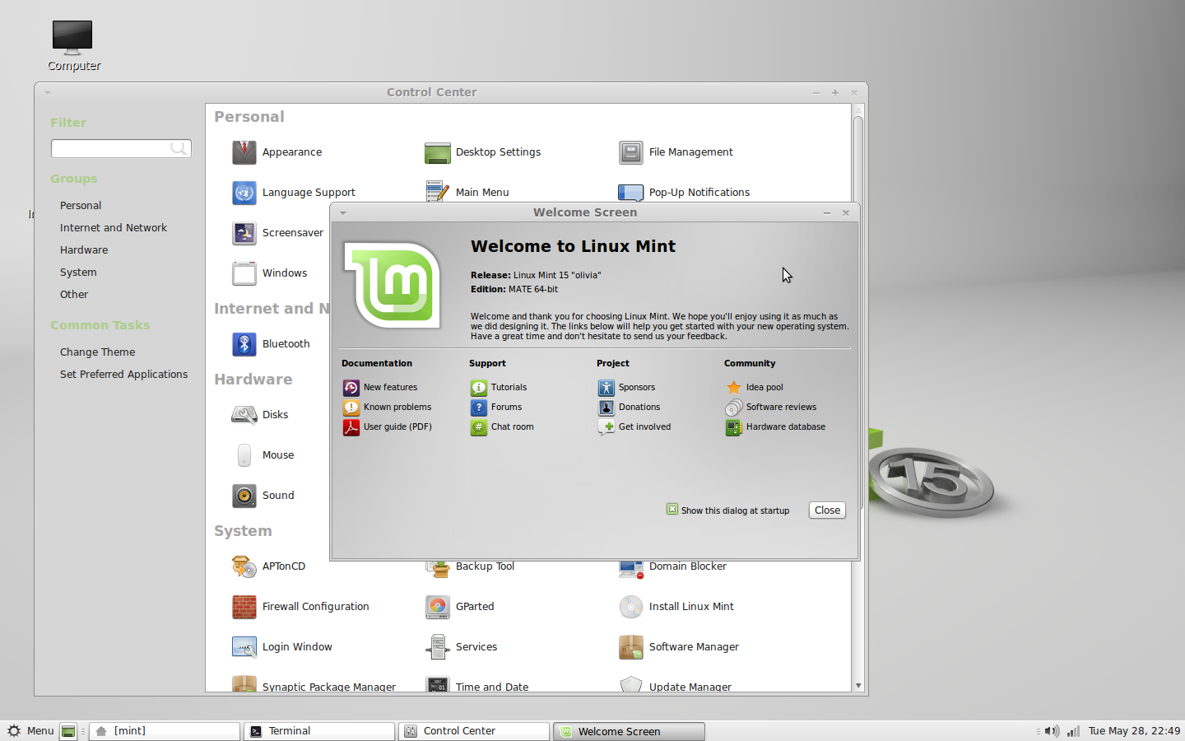Switch to Control Center taskbar button
This screenshot has width=1185, height=741.
[x=474, y=731]
